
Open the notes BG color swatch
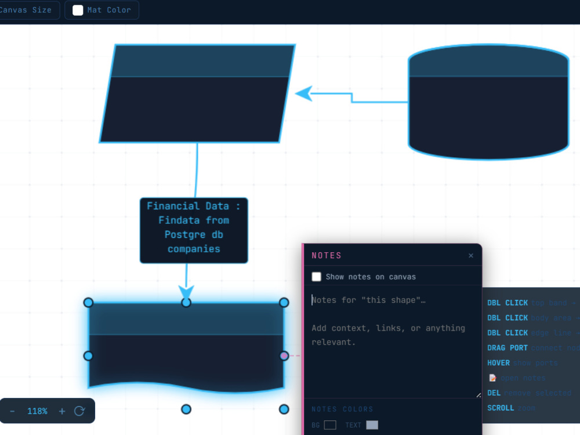coord(330,425)
